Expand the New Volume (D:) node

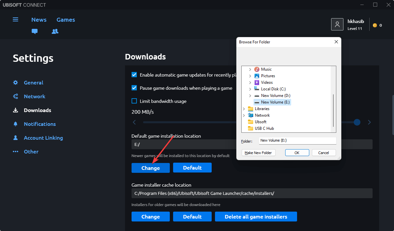[250, 96]
